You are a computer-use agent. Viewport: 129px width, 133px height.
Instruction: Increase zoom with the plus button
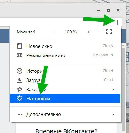pyautogui.click(x=89, y=32)
